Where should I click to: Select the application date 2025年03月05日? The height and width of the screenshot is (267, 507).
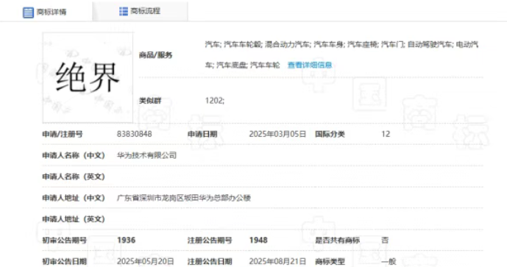(x=277, y=134)
